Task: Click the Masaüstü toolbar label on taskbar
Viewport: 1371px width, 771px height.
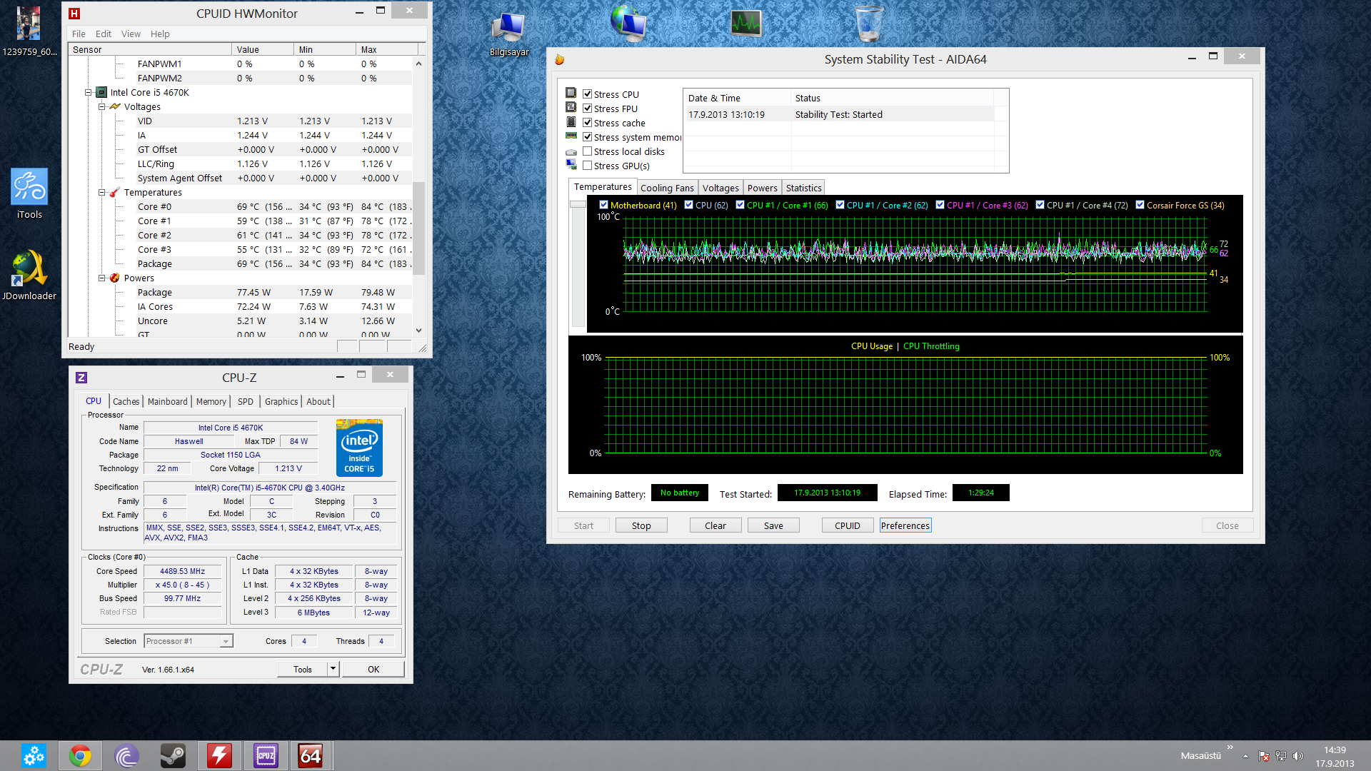Action: point(1200,755)
